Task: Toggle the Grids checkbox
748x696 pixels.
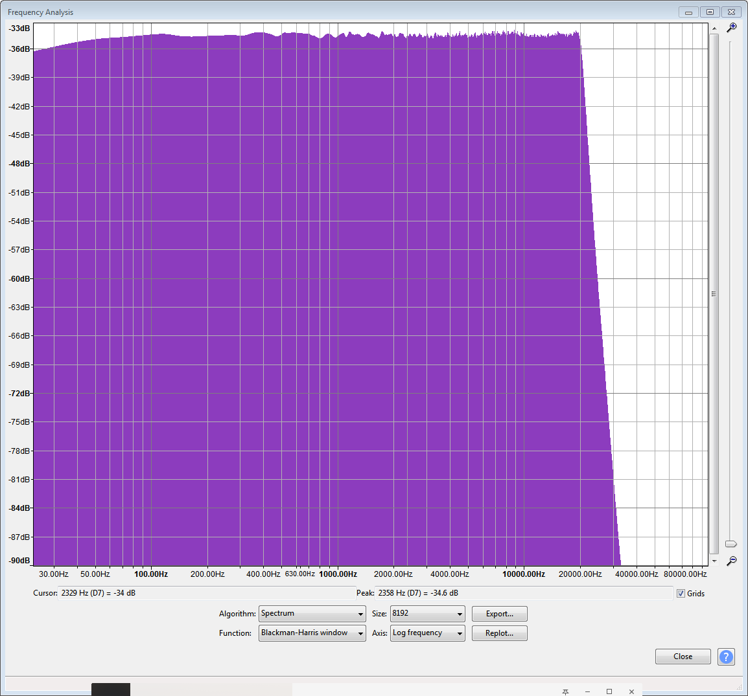Action: pyautogui.click(x=681, y=594)
